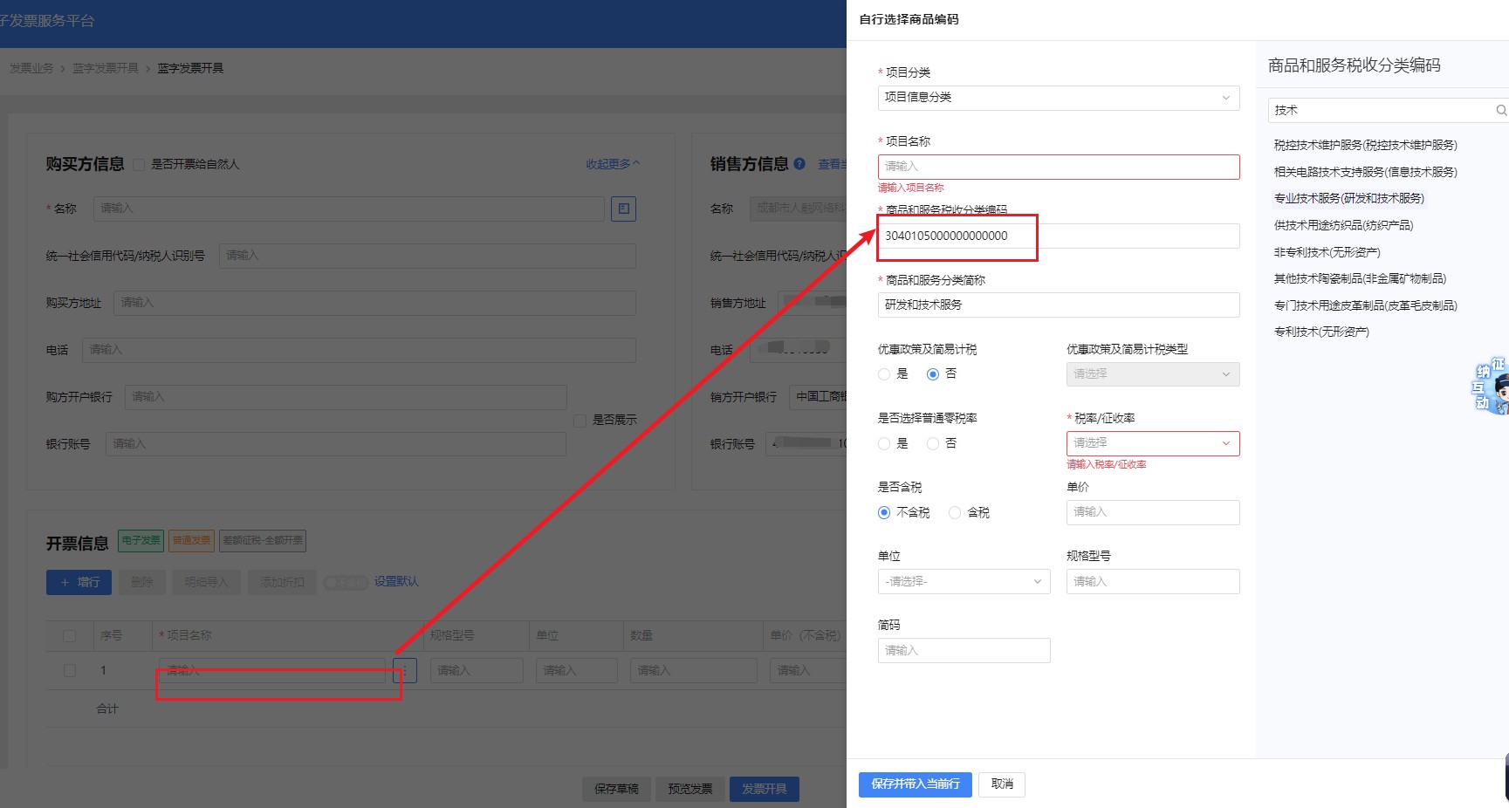Image resolution: width=1509 pixels, height=808 pixels.
Task: Click the buyer 银行账号 input field
Action: pyautogui.click(x=336, y=444)
